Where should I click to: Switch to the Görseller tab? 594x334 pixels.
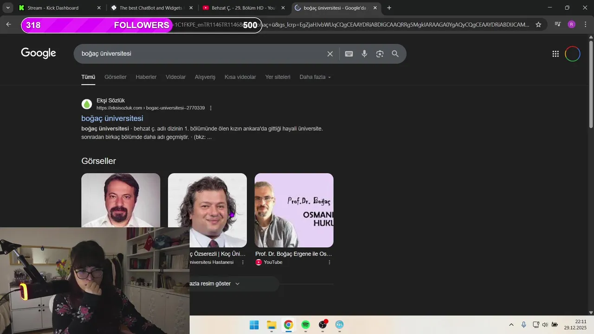tap(116, 77)
